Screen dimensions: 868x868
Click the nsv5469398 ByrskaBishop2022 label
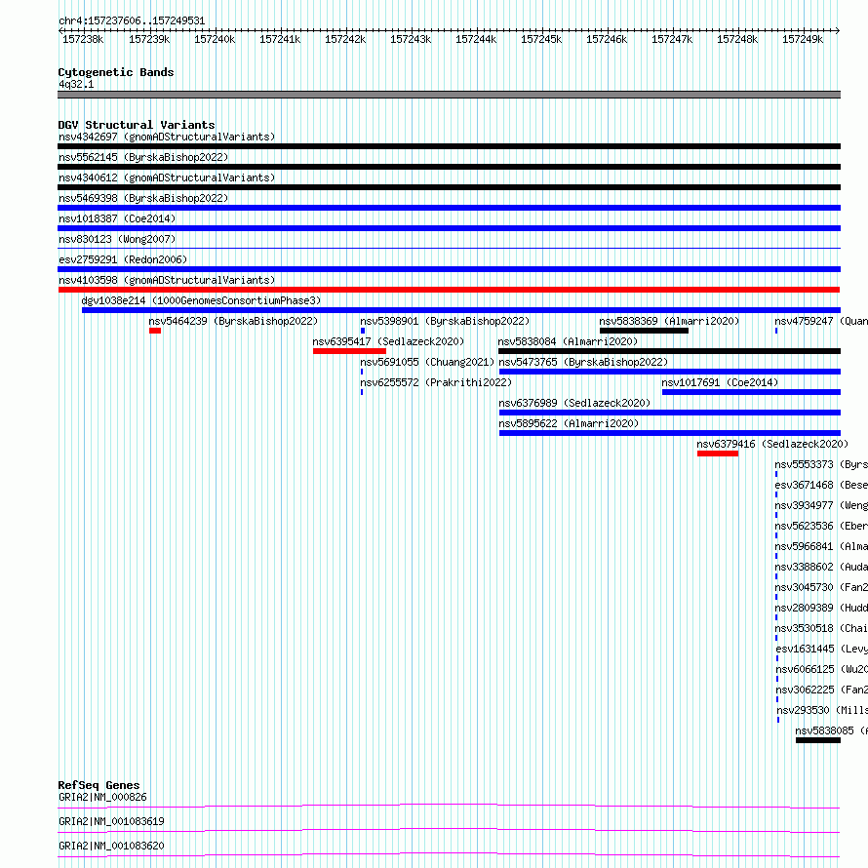143,198
